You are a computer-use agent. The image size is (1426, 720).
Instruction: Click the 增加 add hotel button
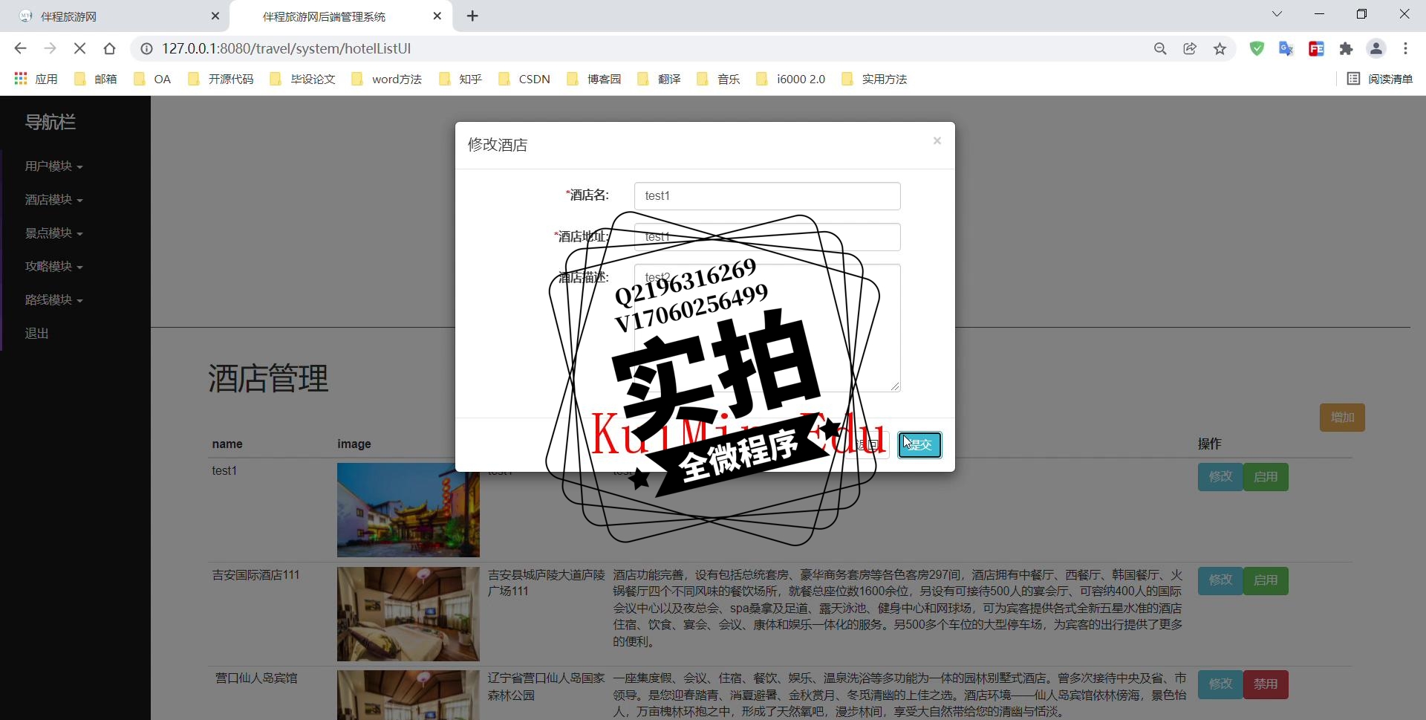(x=1342, y=418)
